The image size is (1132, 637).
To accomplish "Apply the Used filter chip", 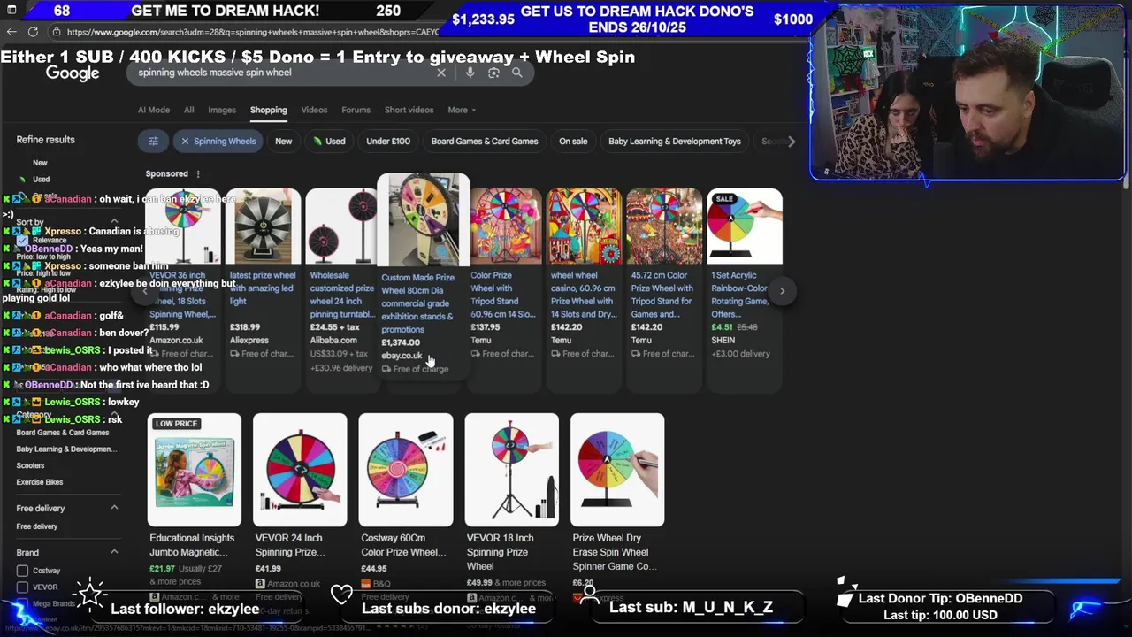I will pos(329,141).
